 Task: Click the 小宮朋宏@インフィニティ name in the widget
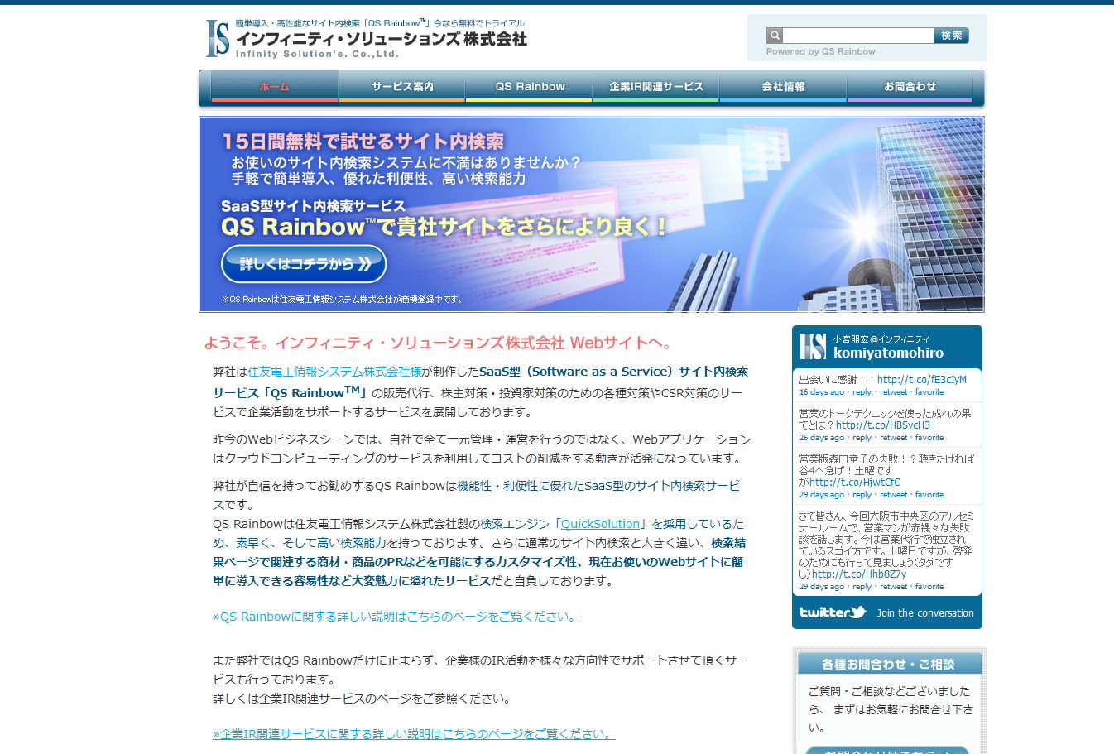(x=881, y=339)
